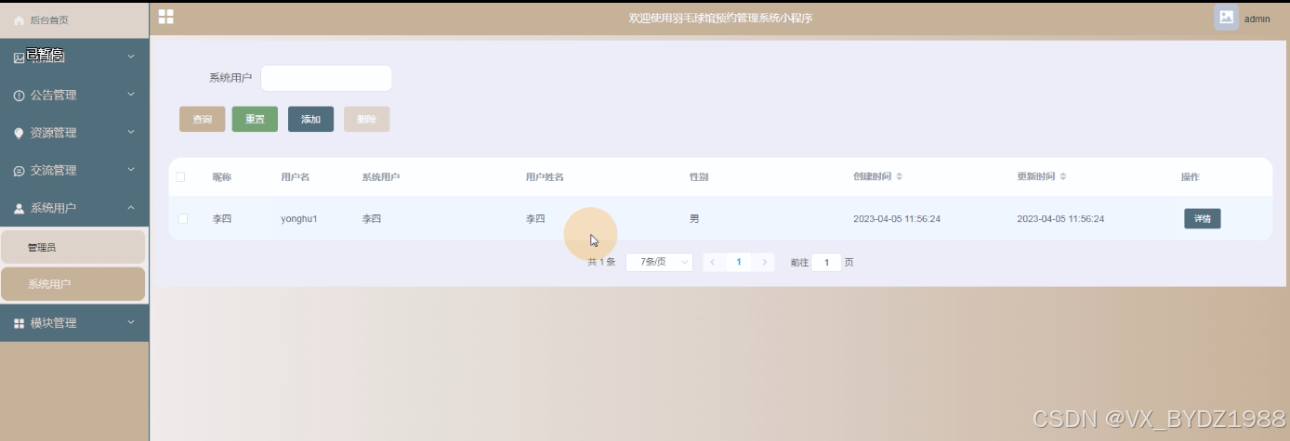Check the row checkbox for 李四
This screenshot has height=441, width=1290.
click(183, 218)
